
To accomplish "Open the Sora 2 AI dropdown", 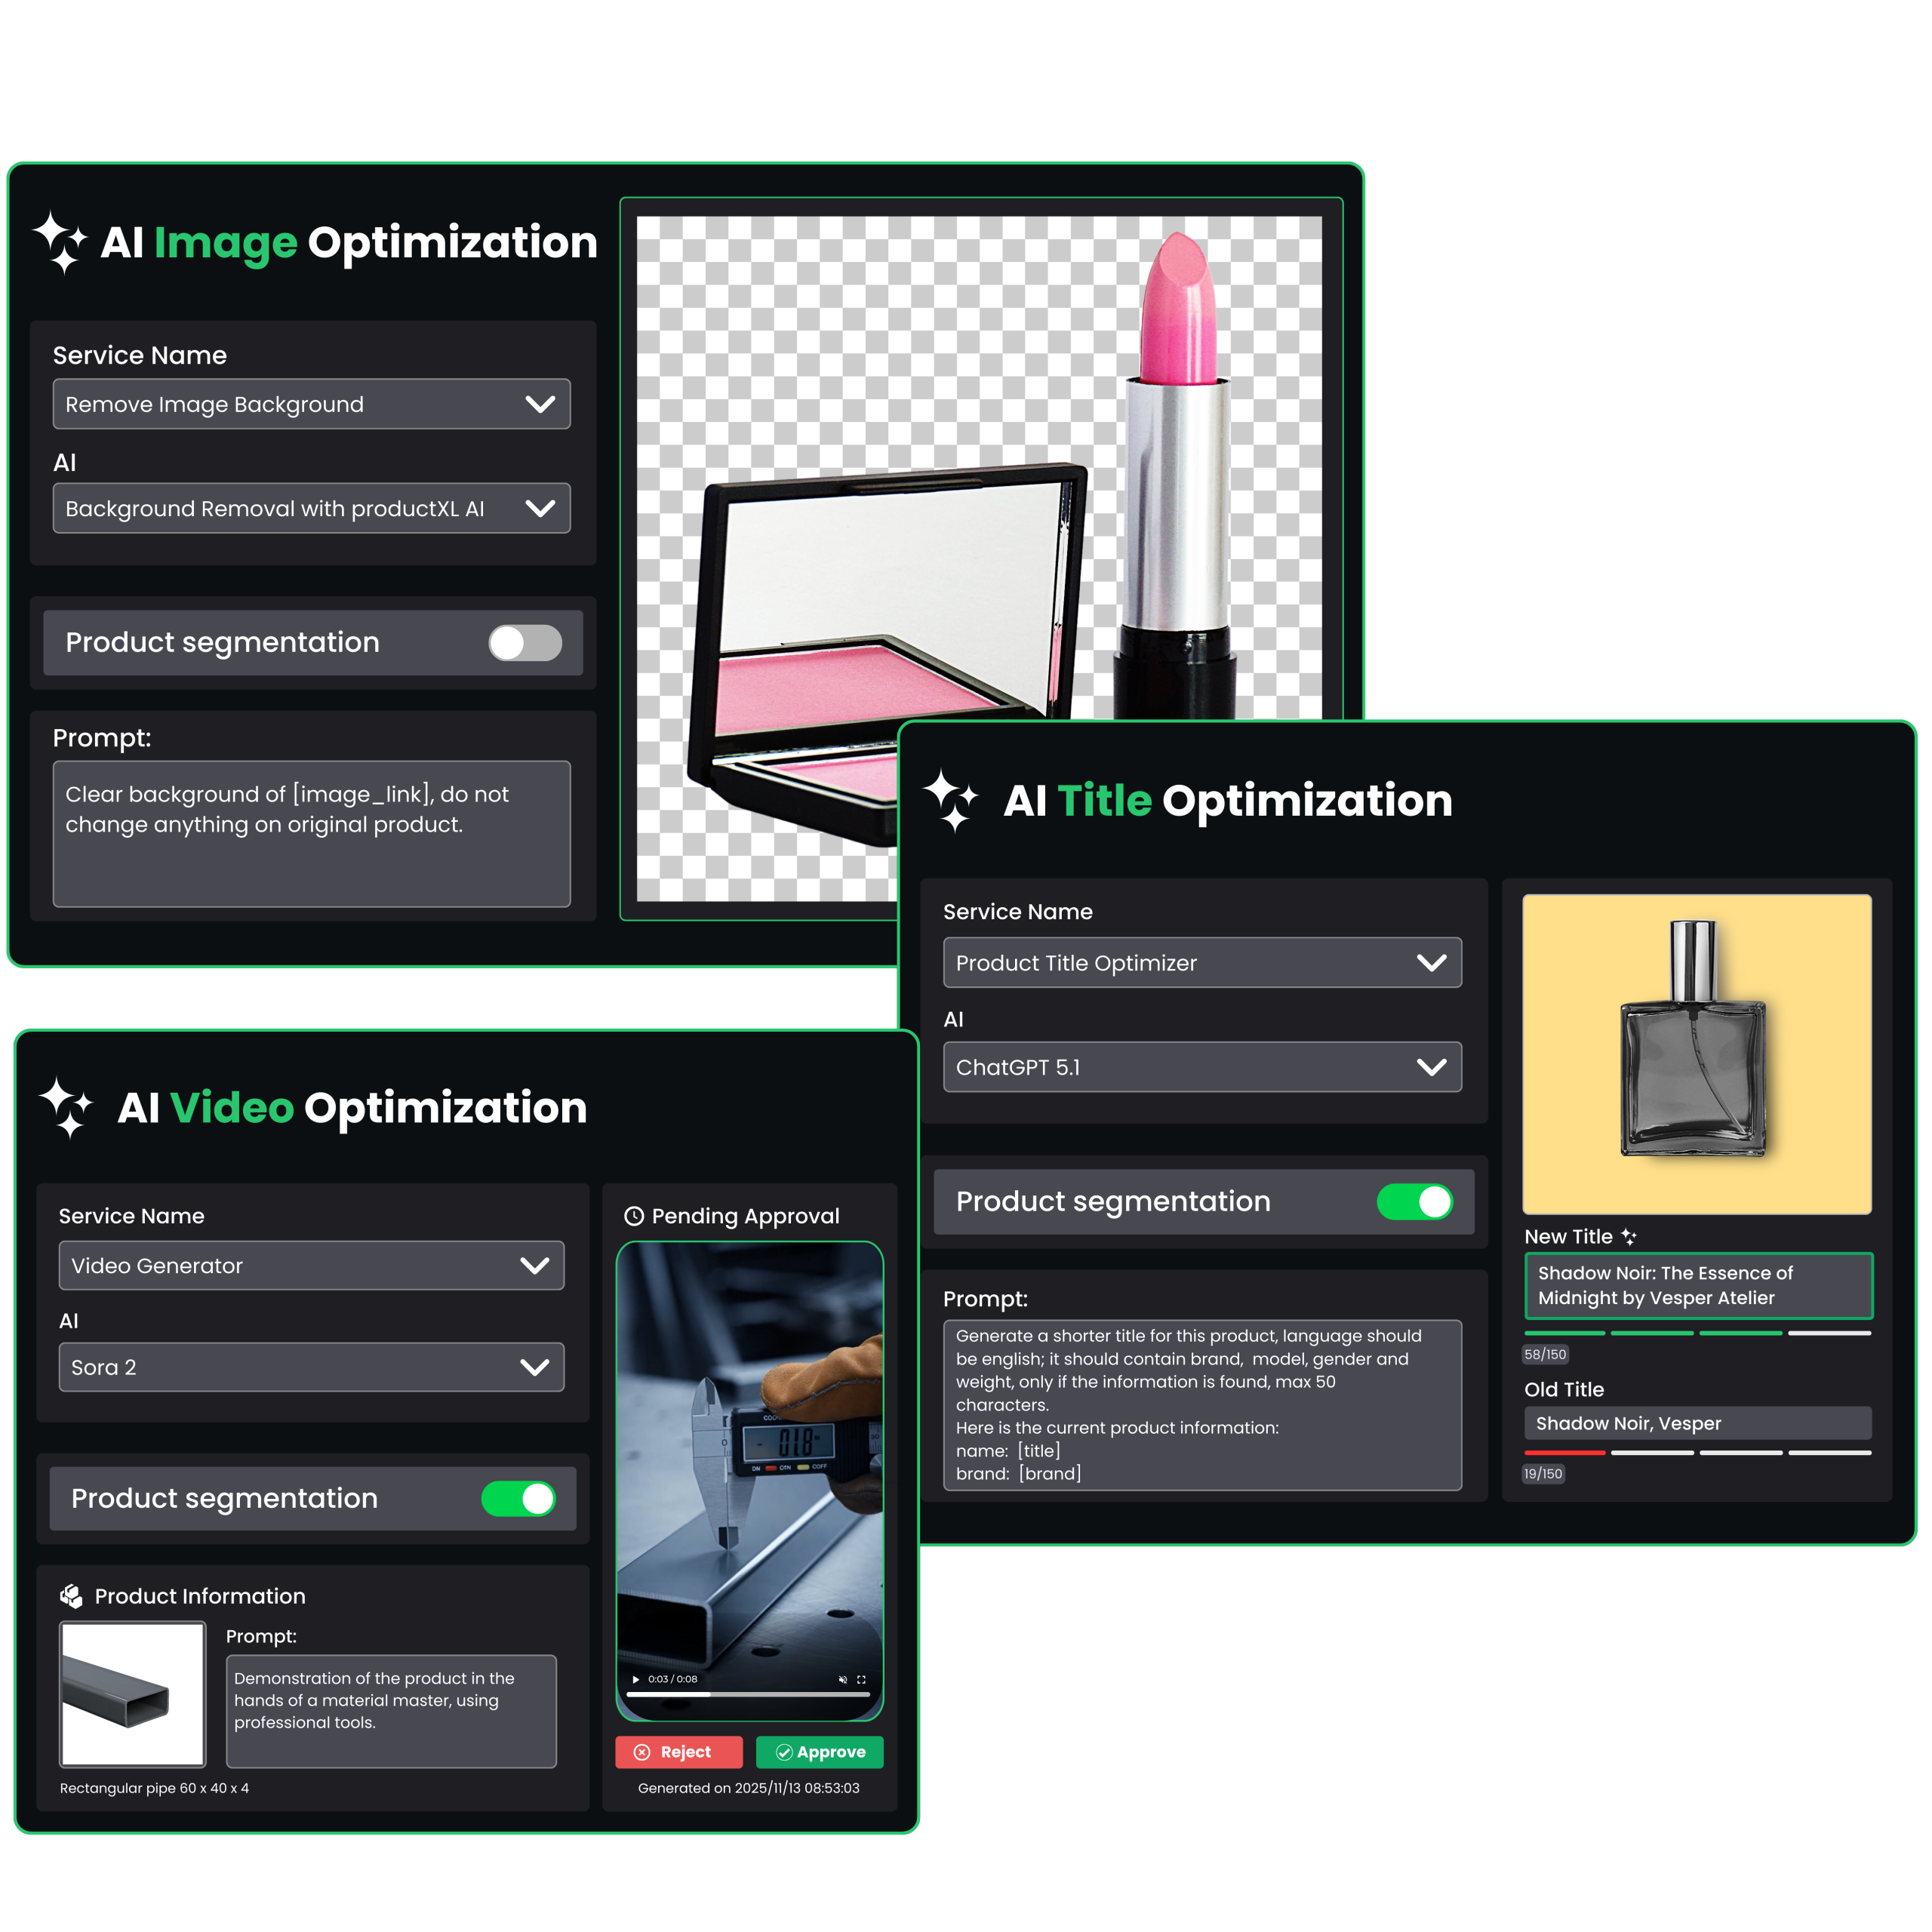I will (x=311, y=1367).
